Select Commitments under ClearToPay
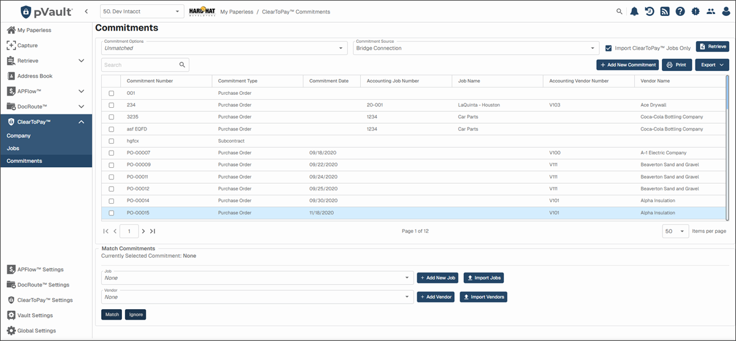The width and height of the screenshot is (736, 341). (46, 161)
